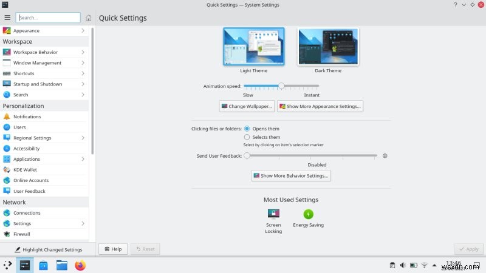Expand the Network Settings chevron
This screenshot has height=273, width=486.
83,223
